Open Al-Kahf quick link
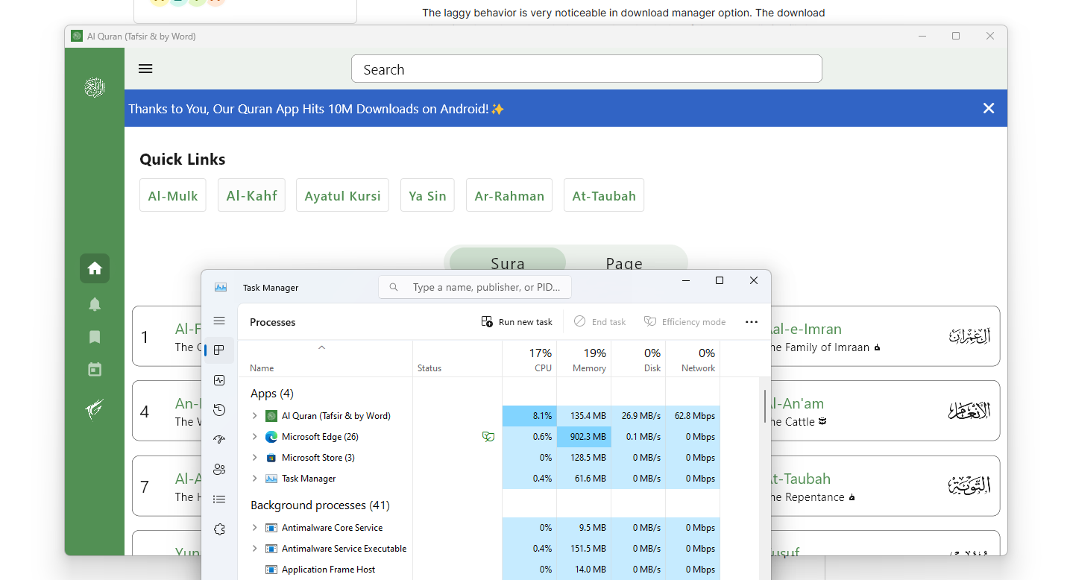This screenshot has height=580, width=1067. click(x=251, y=195)
